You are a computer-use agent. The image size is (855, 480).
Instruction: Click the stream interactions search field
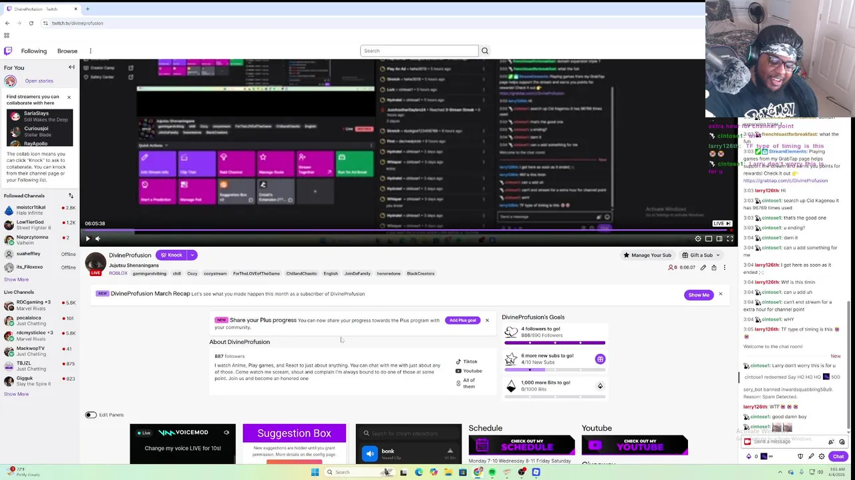tap(408, 433)
